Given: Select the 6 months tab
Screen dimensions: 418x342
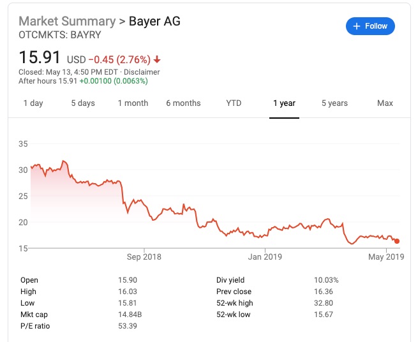Looking at the screenshot, I should click(x=183, y=103).
